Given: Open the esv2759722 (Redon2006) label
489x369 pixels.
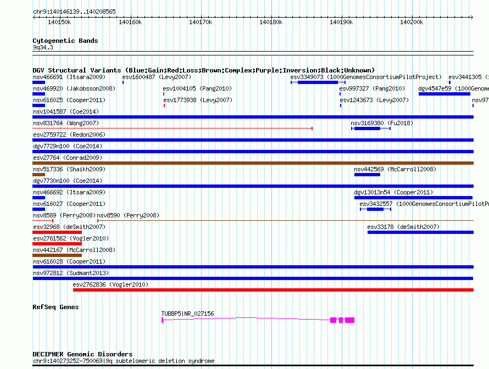Looking at the screenshot, I should [x=69, y=135].
